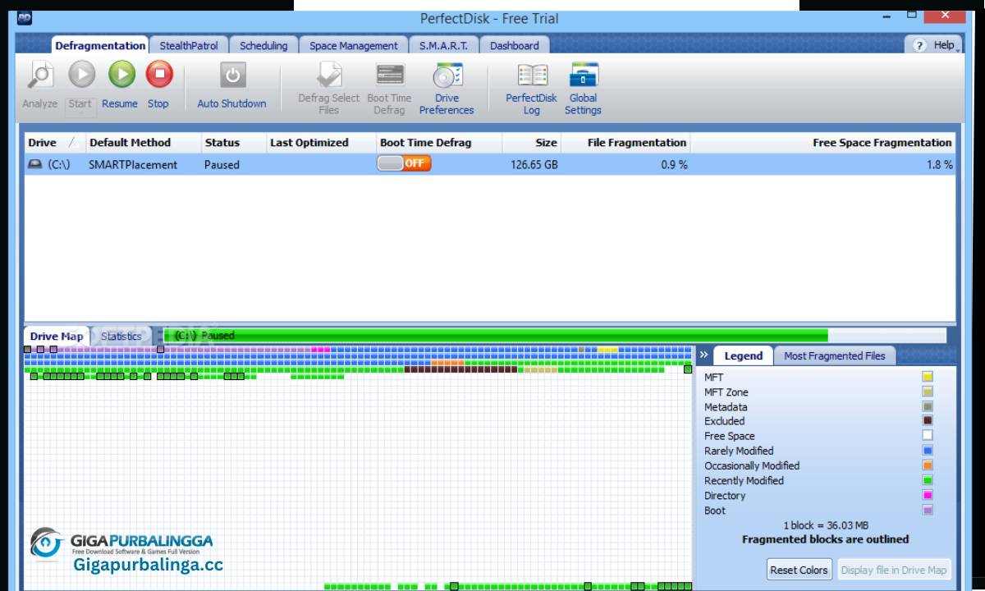The width and height of the screenshot is (985, 591).
Task: Click the Help question mark icon
Action: pyautogui.click(x=919, y=46)
